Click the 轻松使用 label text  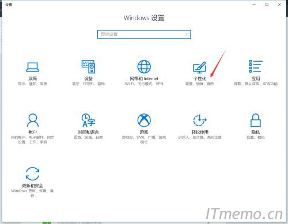click(x=200, y=132)
